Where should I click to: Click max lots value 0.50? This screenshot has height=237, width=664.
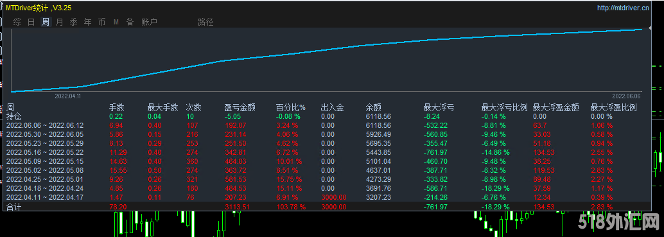pyautogui.click(x=155, y=170)
